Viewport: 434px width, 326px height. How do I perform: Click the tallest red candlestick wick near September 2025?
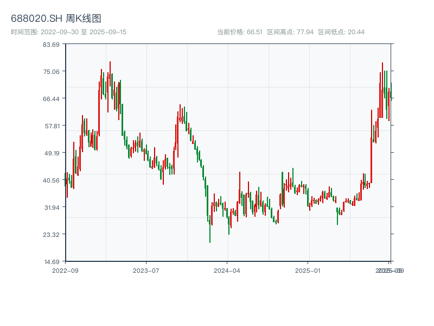point(382,90)
